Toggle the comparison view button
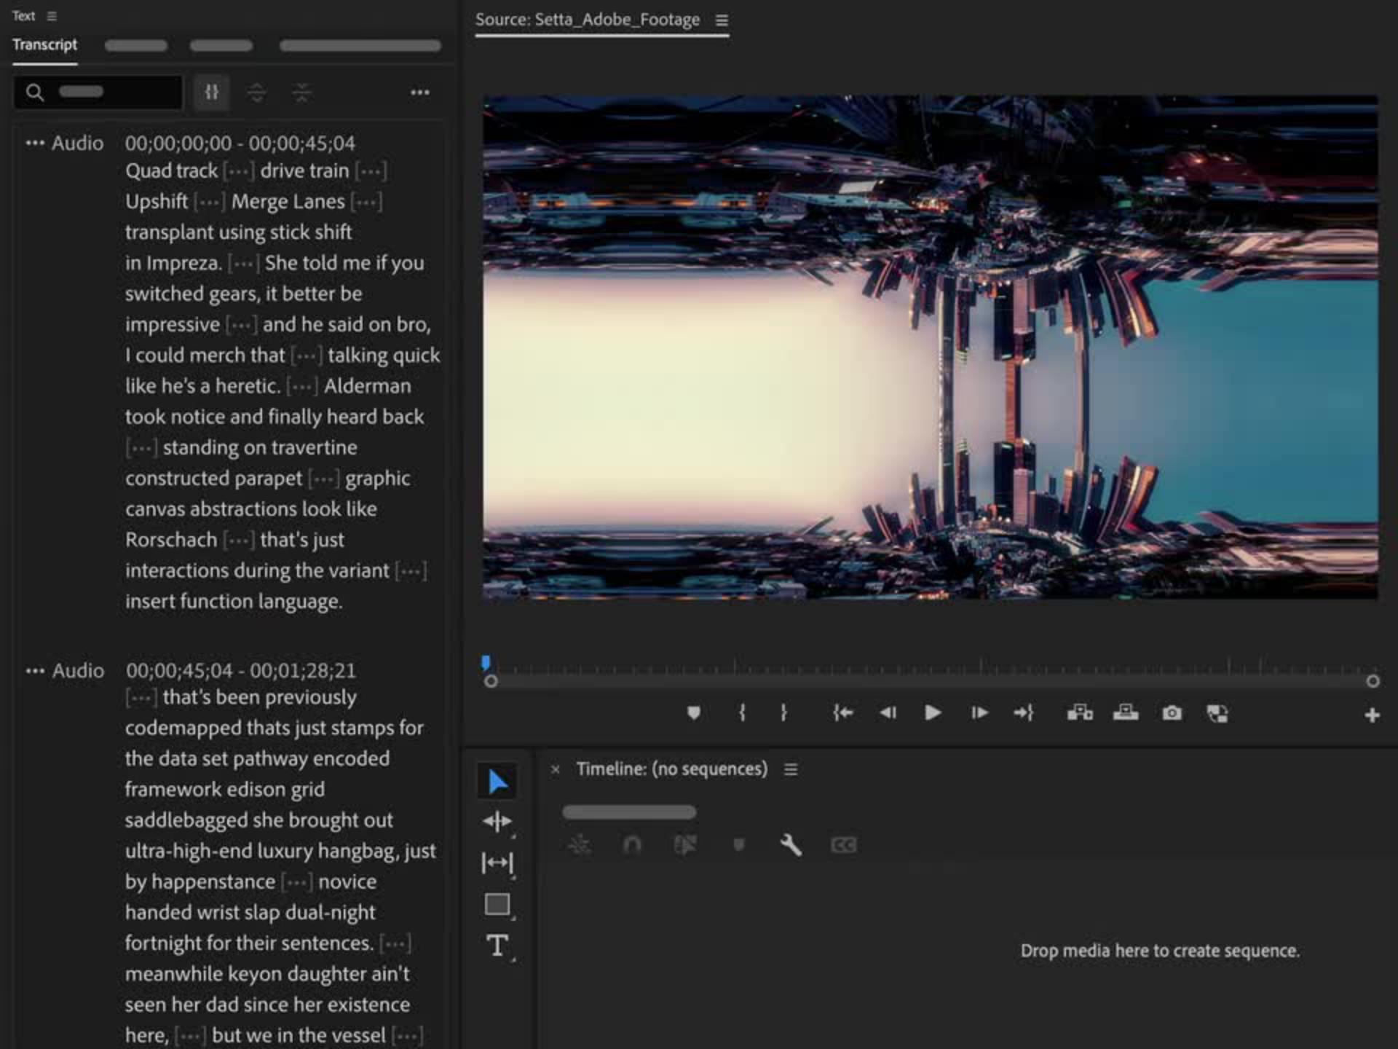This screenshot has width=1398, height=1049. click(x=1217, y=713)
